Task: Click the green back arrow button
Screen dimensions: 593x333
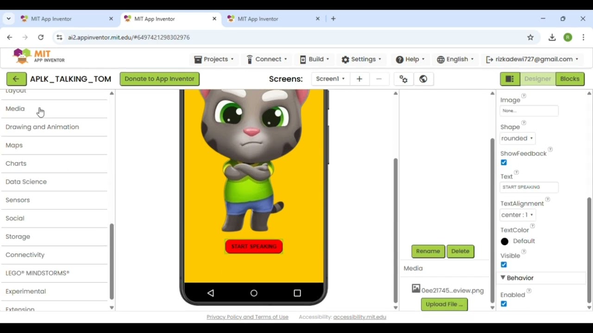Action: (16, 79)
